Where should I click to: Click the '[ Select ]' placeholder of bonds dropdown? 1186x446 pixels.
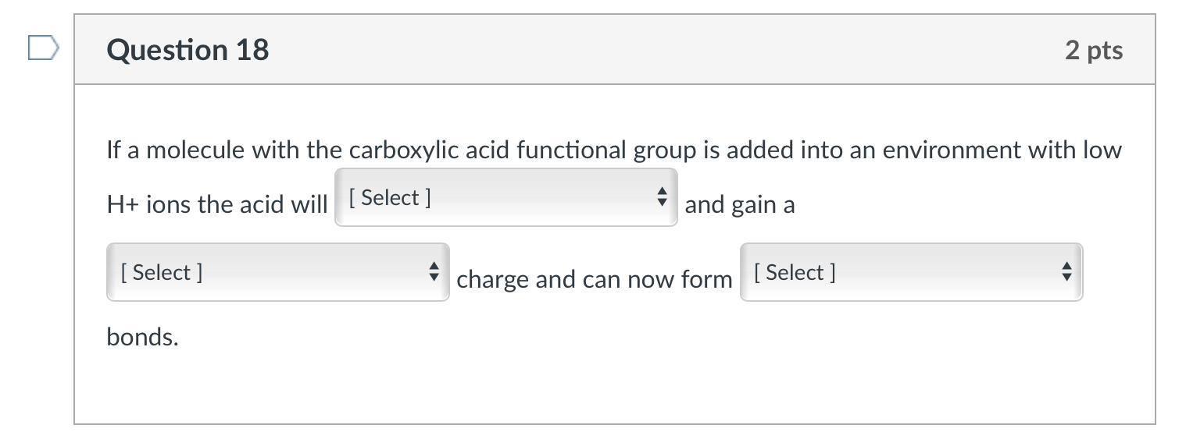(794, 272)
